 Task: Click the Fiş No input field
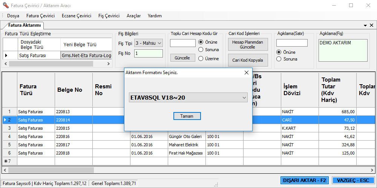click(149, 53)
